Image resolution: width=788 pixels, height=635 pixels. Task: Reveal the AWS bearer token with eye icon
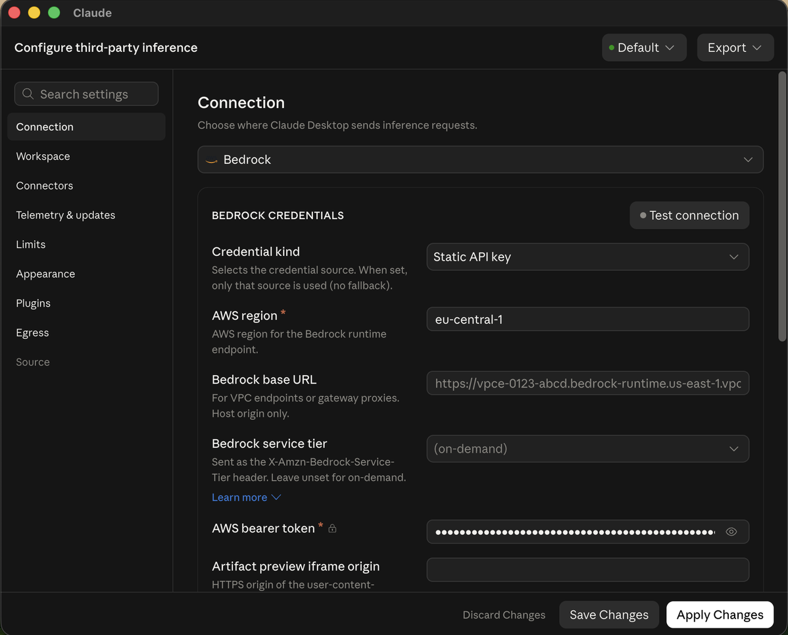(731, 532)
